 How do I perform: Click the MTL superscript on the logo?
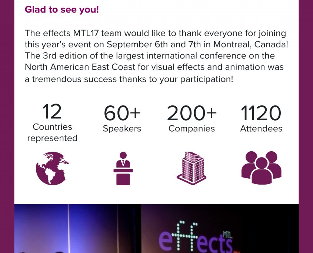click(227, 235)
